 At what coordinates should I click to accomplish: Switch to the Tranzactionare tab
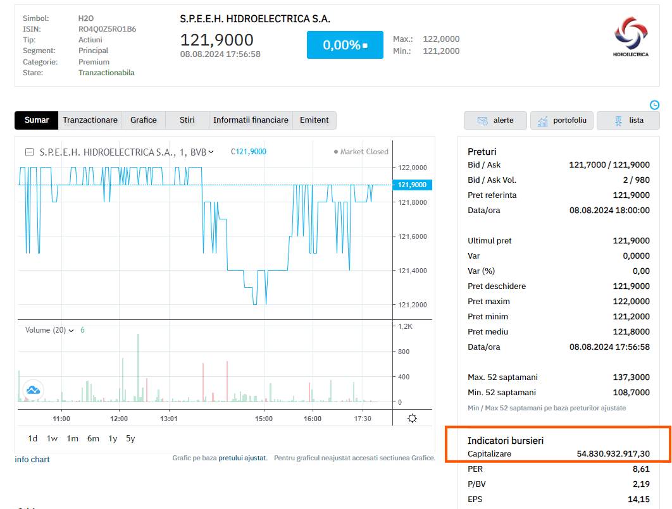click(90, 120)
